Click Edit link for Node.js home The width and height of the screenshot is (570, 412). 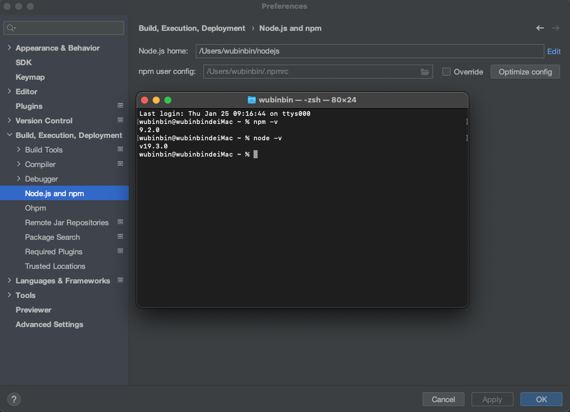click(554, 51)
